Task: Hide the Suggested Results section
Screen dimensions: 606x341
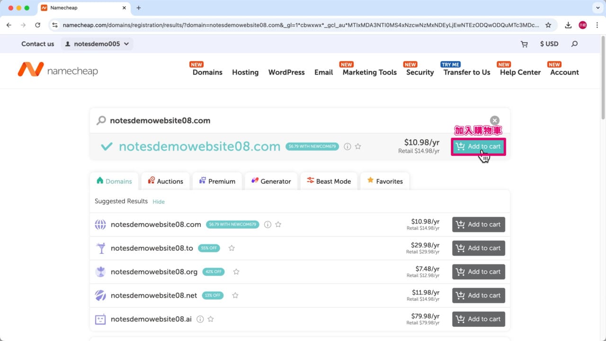Action: [159, 202]
